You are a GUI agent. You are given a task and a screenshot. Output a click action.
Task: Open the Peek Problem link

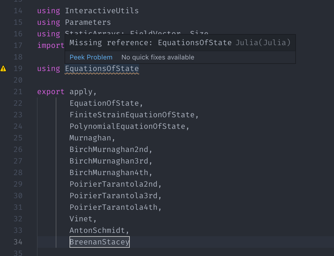pos(91,57)
